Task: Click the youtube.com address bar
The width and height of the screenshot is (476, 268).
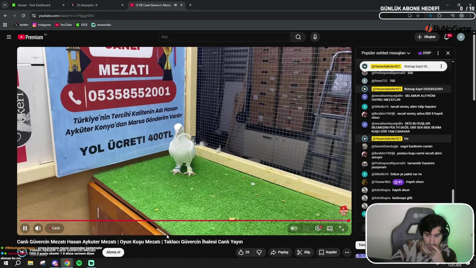Action: [x=208, y=16]
